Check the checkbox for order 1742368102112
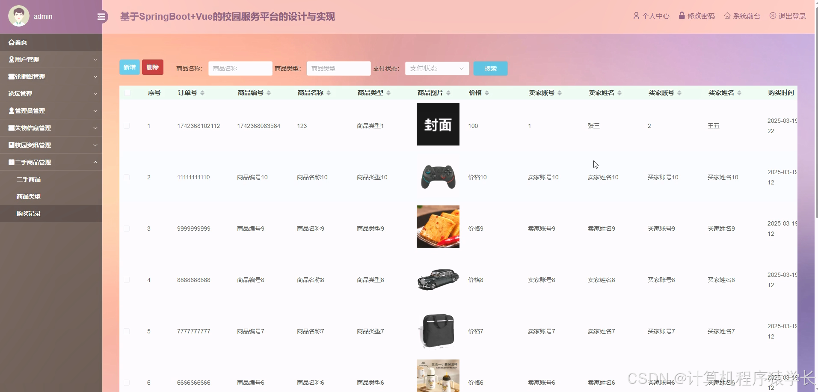Image resolution: width=818 pixels, height=392 pixels. 127,126
